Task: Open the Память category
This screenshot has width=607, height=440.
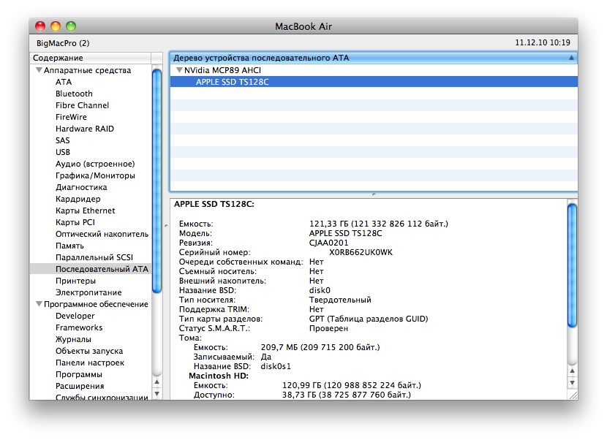Action: 70,246
